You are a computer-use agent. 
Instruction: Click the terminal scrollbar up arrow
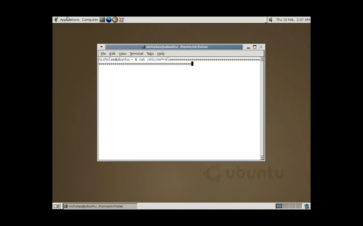262,59
